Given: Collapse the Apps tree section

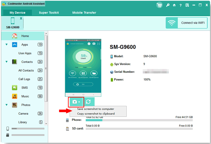Looking at the screenshot, I should click(6, 44).
